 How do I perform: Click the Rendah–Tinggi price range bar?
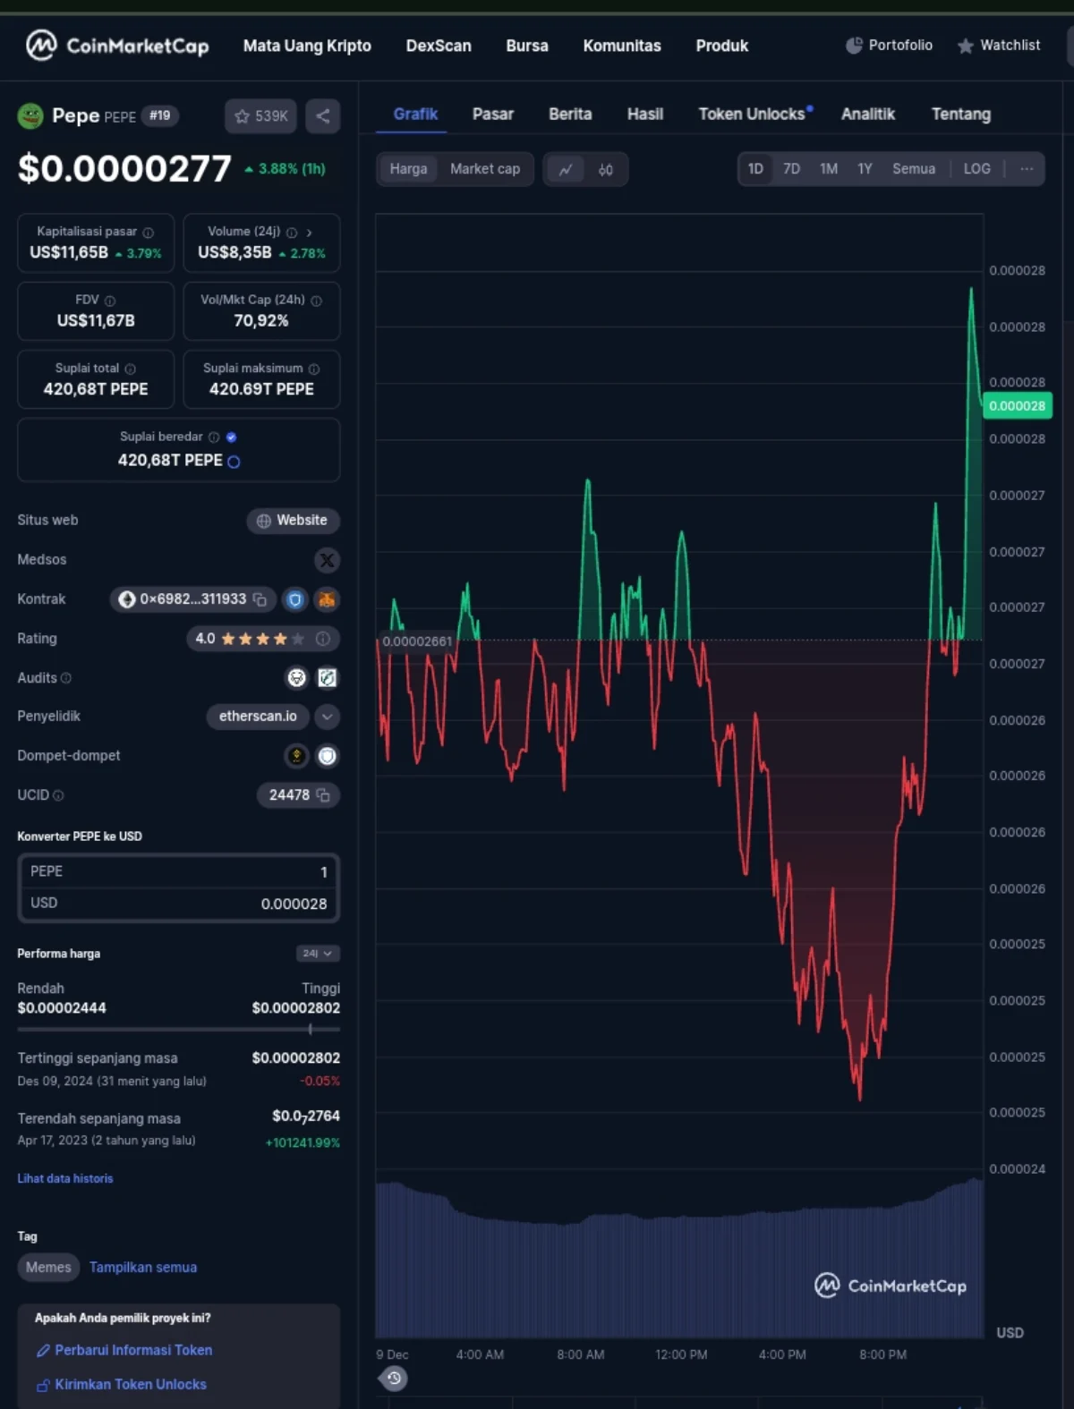pos(178,1030)
